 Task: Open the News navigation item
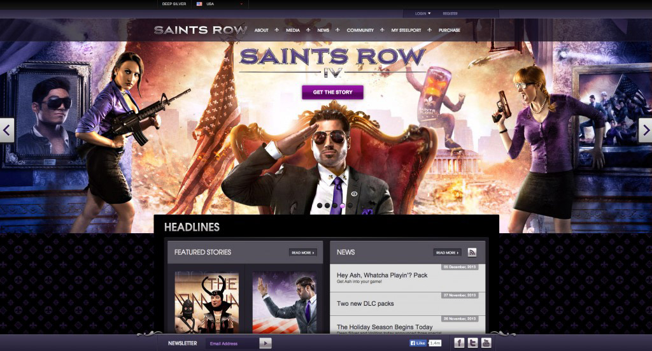pyautogui.click(x=323, y=31)
